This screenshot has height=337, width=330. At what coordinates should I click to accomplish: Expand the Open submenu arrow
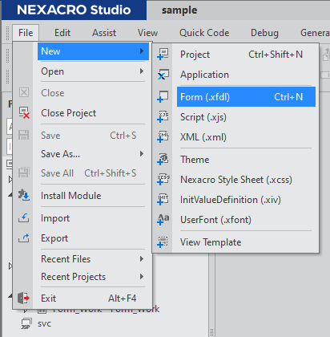point(142,71)
